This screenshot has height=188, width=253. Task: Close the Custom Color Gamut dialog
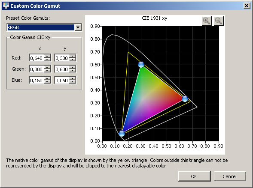coord(247,6)
